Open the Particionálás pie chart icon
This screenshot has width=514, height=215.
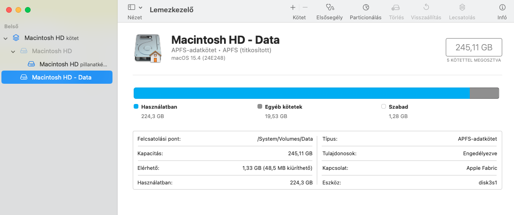tap(366, 7)
